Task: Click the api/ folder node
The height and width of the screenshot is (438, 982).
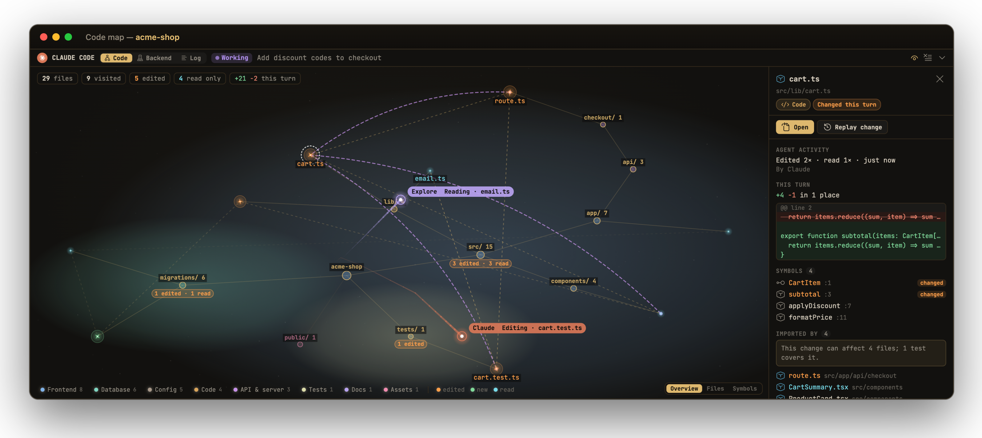Action: [633, 169]
